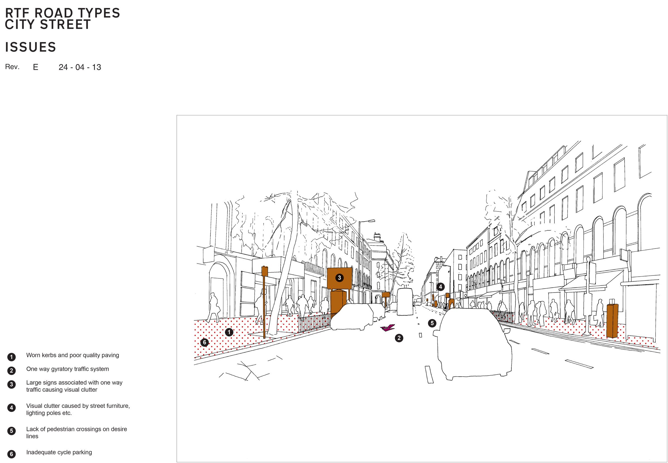Click the orange bollard on the right pavement
The width and height of the screenshot is (668, 463).
[x=612, y=321]
